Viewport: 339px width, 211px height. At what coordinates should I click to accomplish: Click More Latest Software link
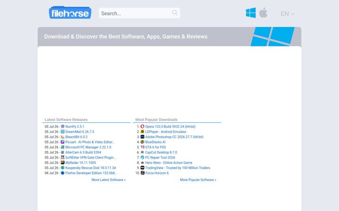(109, 180)
